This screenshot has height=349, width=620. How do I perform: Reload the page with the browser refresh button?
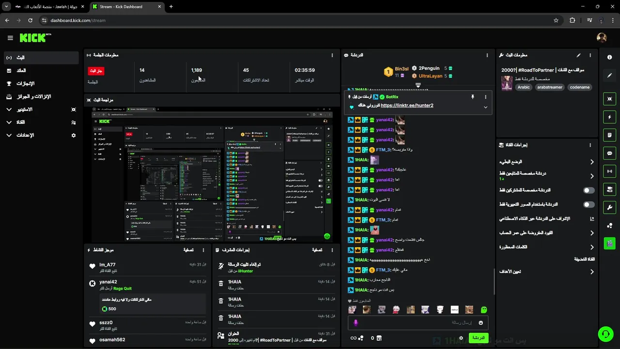(x=30, y=20)
